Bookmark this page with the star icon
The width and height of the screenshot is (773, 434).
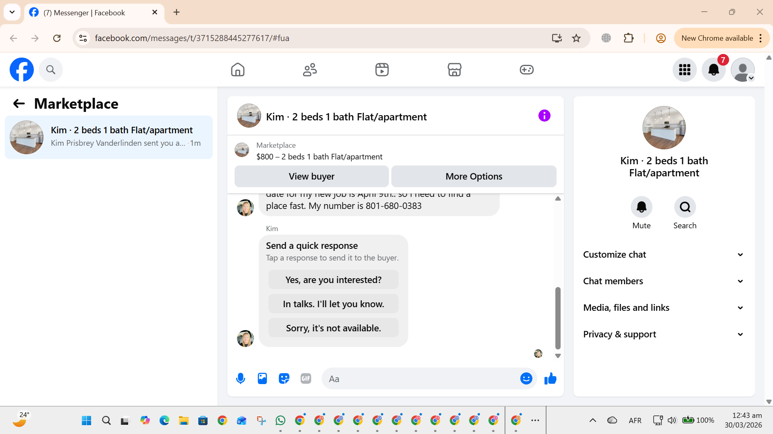(x=576, y=38)
